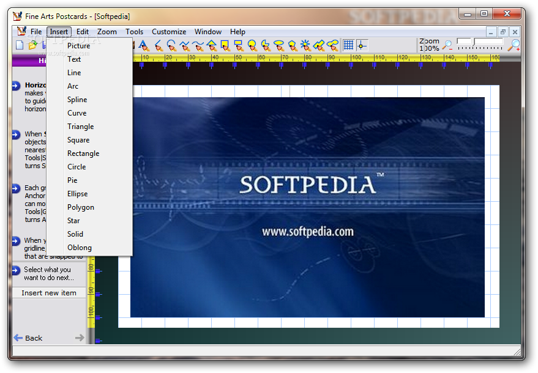Select the Triangle shape tool icon
The width and height of the screenshot is (538, 373).
pyautogui.click(x=212, y=45)
